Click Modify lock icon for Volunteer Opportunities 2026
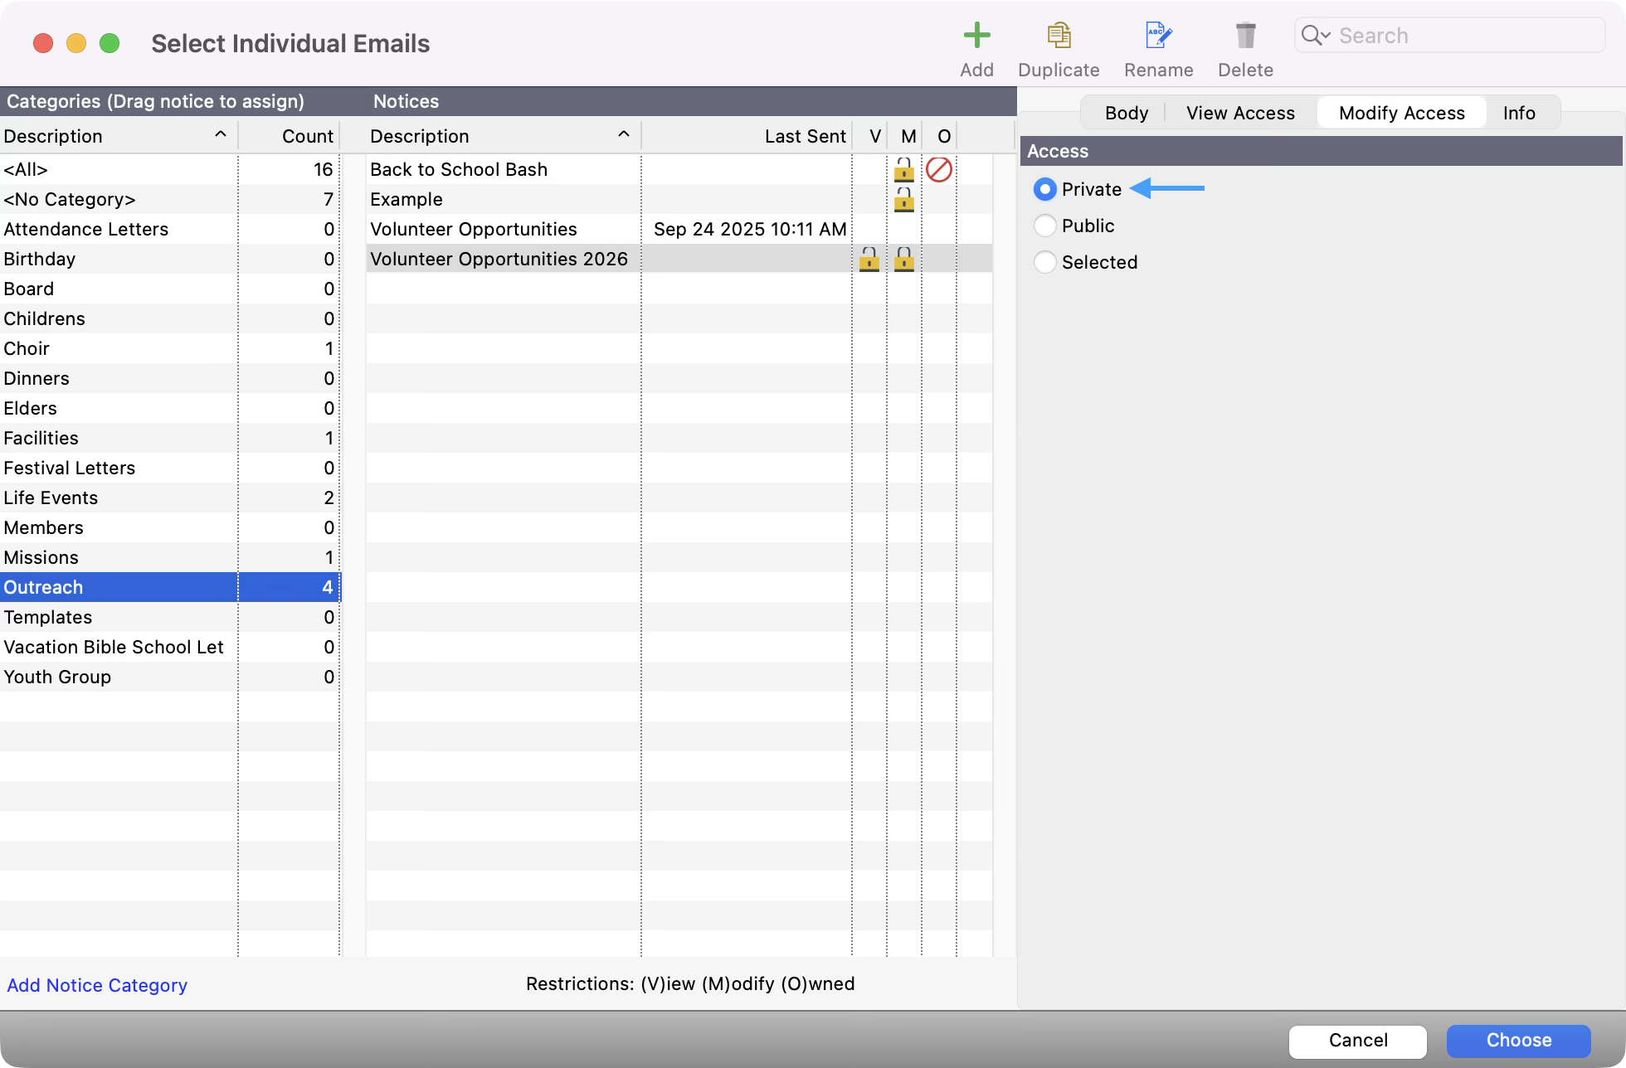1626x1068 pixels. (x=904, y=260)
